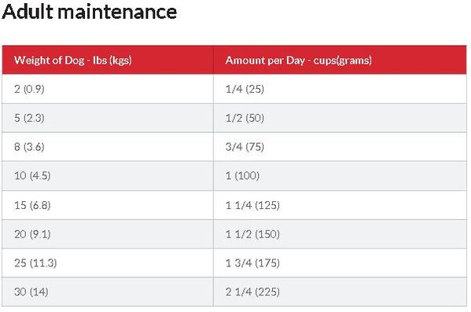Click the 2 (0.9) weight cell
Image resolution: width=471 pixels, height=312 pixels.
click(x=108, y=89)
